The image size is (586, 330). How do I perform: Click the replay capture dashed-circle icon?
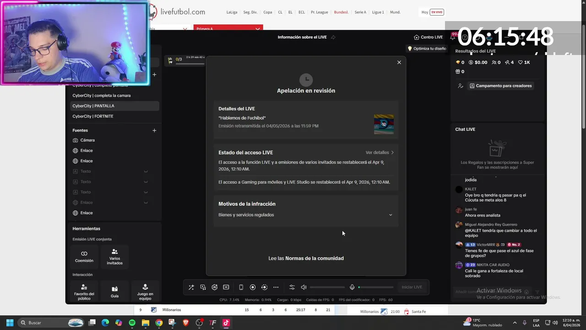click(264, 287)
